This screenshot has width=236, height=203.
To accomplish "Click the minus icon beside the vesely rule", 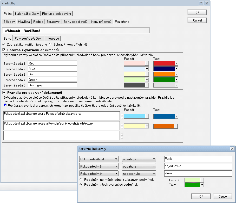I will point(122,128).
